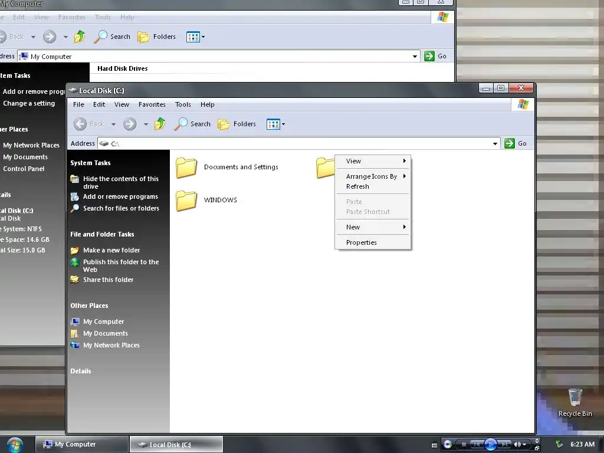Click Hide the contents of this drive

[121, 183]
